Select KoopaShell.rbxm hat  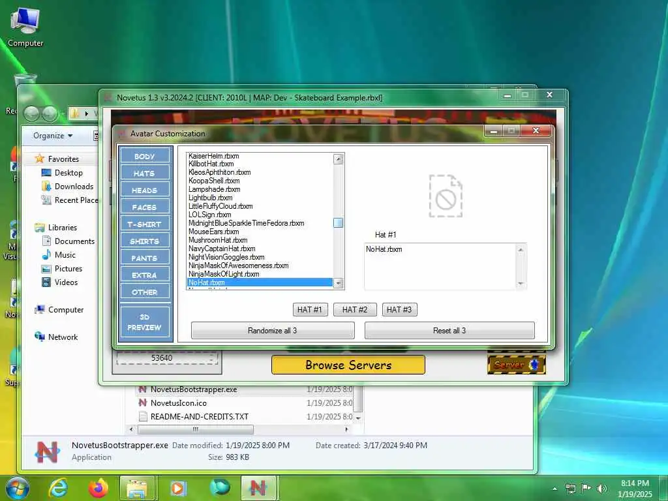pos(260,181)
